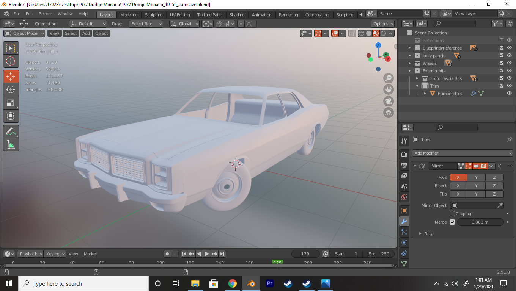The width and height of the screenshot is (516, 291).
Task: Select the Move tool
Action: pos(11,76)
